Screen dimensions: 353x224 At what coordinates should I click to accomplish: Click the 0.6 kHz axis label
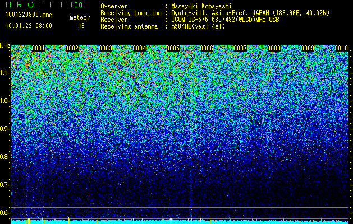point(4,213)
